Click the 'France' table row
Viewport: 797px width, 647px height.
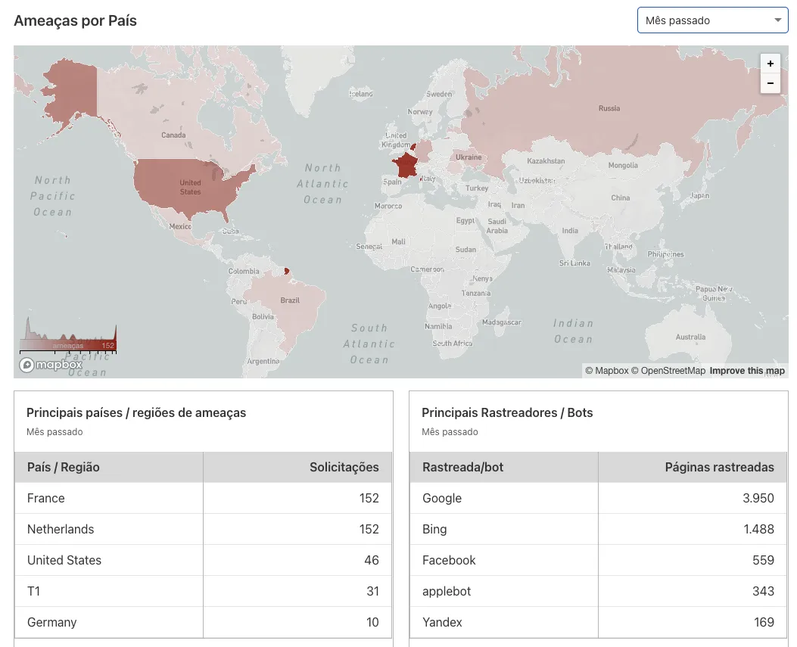(x=204, y=498)
